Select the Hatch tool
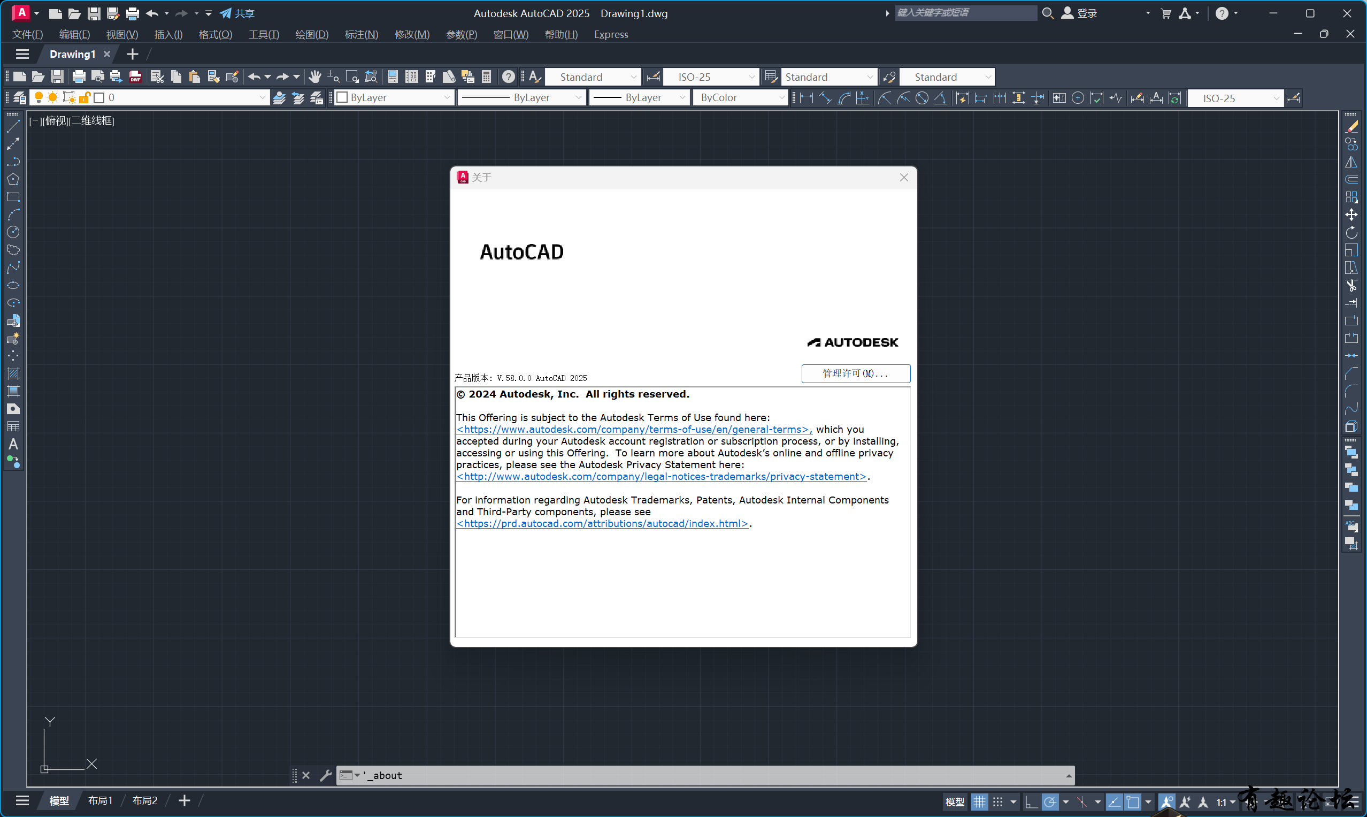This screenshot has width=1367, height=817. (13, 373)
